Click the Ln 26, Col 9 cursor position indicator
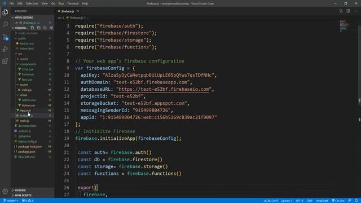This screenshot has height=203, width=361. click(271, 201)
